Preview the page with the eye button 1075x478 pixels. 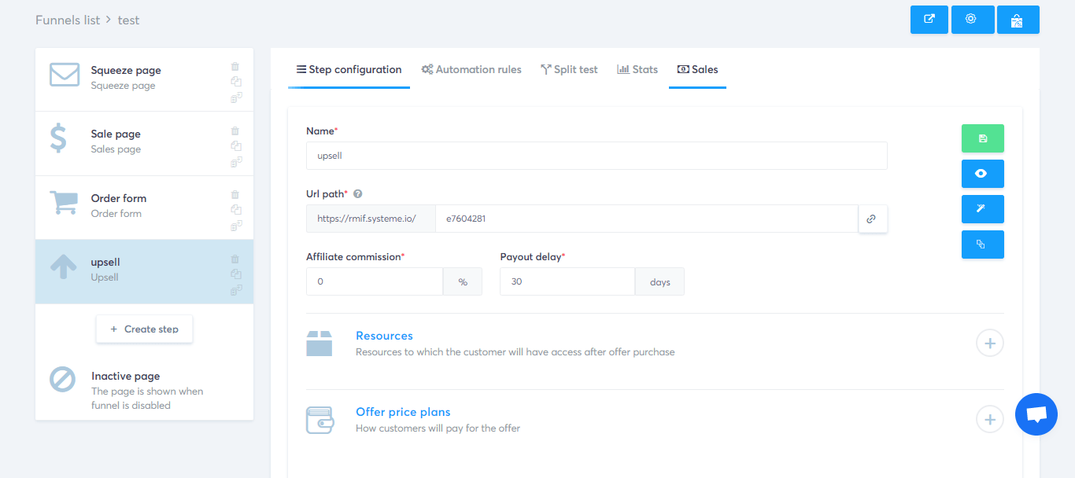[x=983, y=174]
